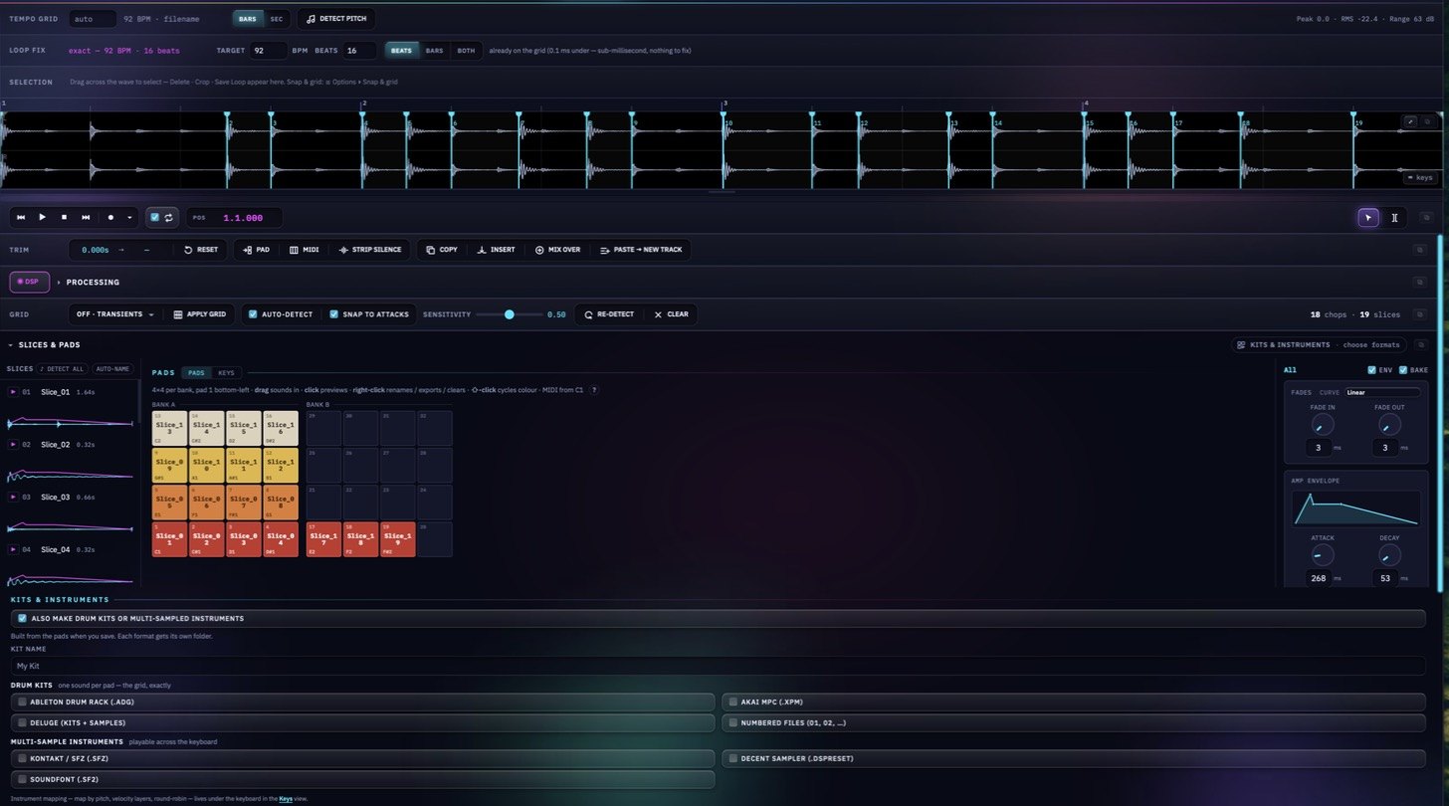
Task: Jump to the end with skip-forward button
Action: click(86, 217)
